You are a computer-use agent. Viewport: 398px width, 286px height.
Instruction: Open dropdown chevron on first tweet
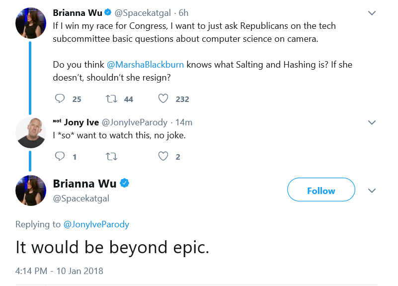372,13
